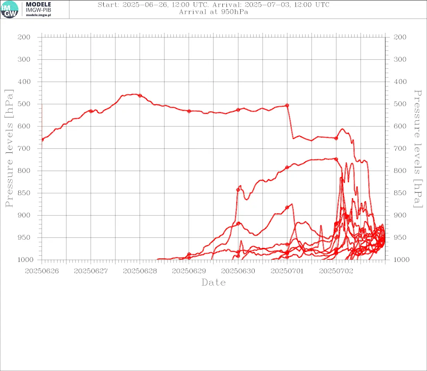Click the left axis value 200
Screen dimensions: 427x371
tap(24, 37)
